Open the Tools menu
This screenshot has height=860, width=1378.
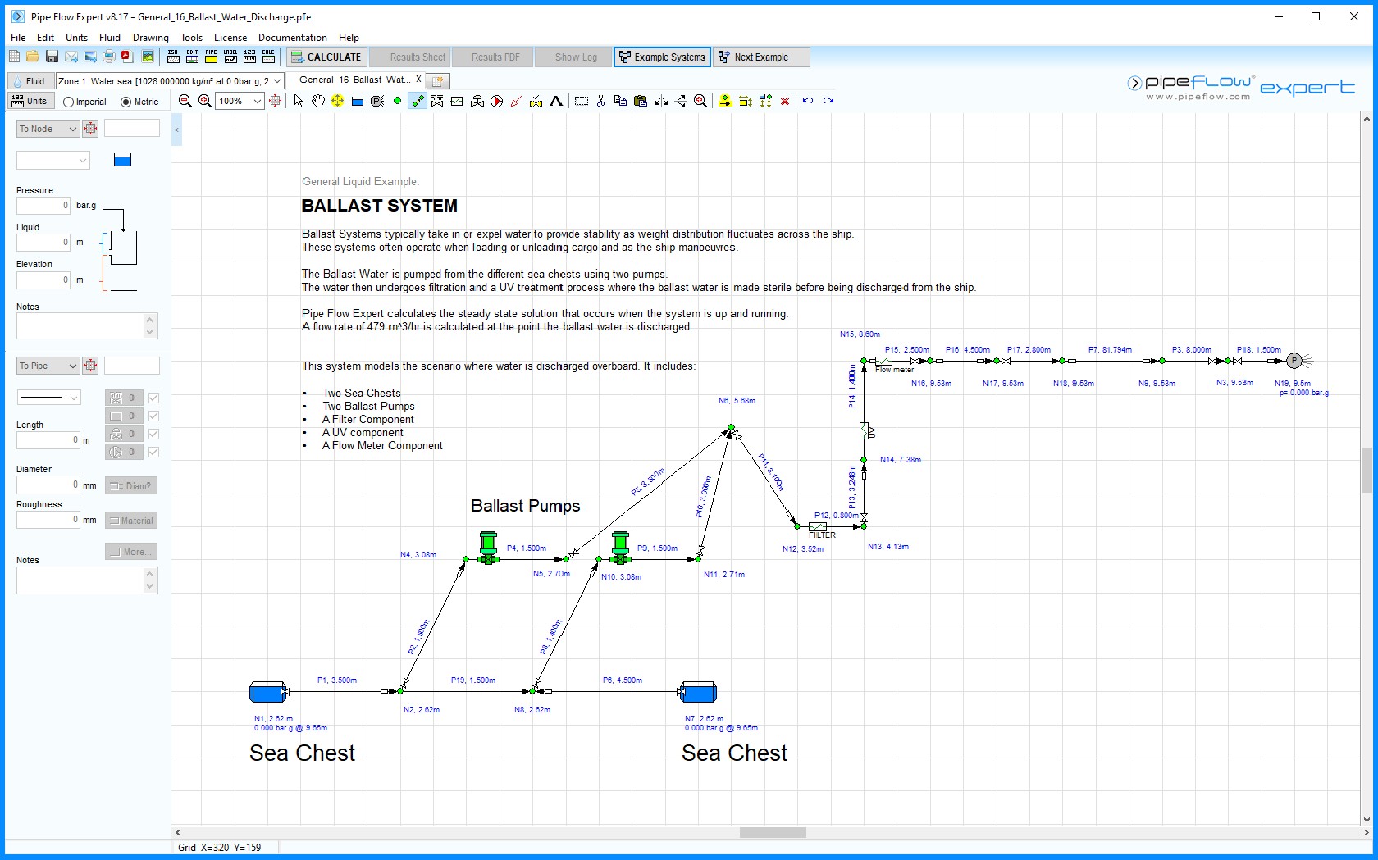[191, 38]
